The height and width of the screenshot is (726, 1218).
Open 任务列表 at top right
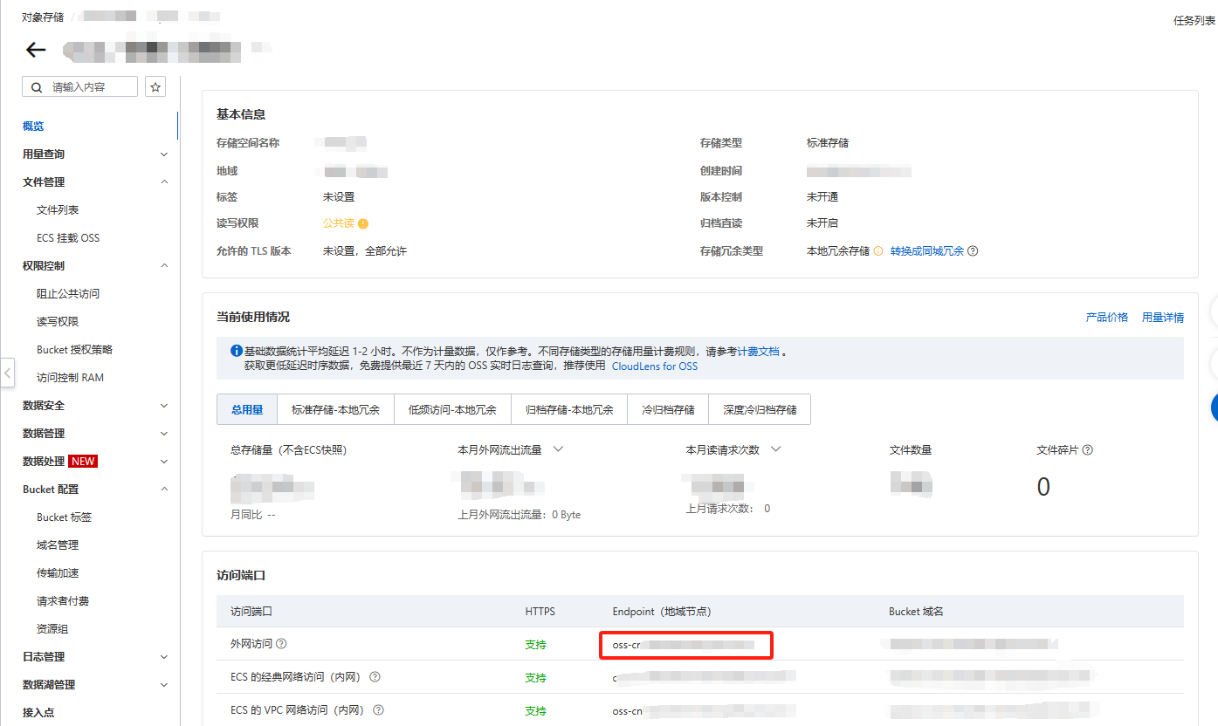click(x=1194, y=21)
